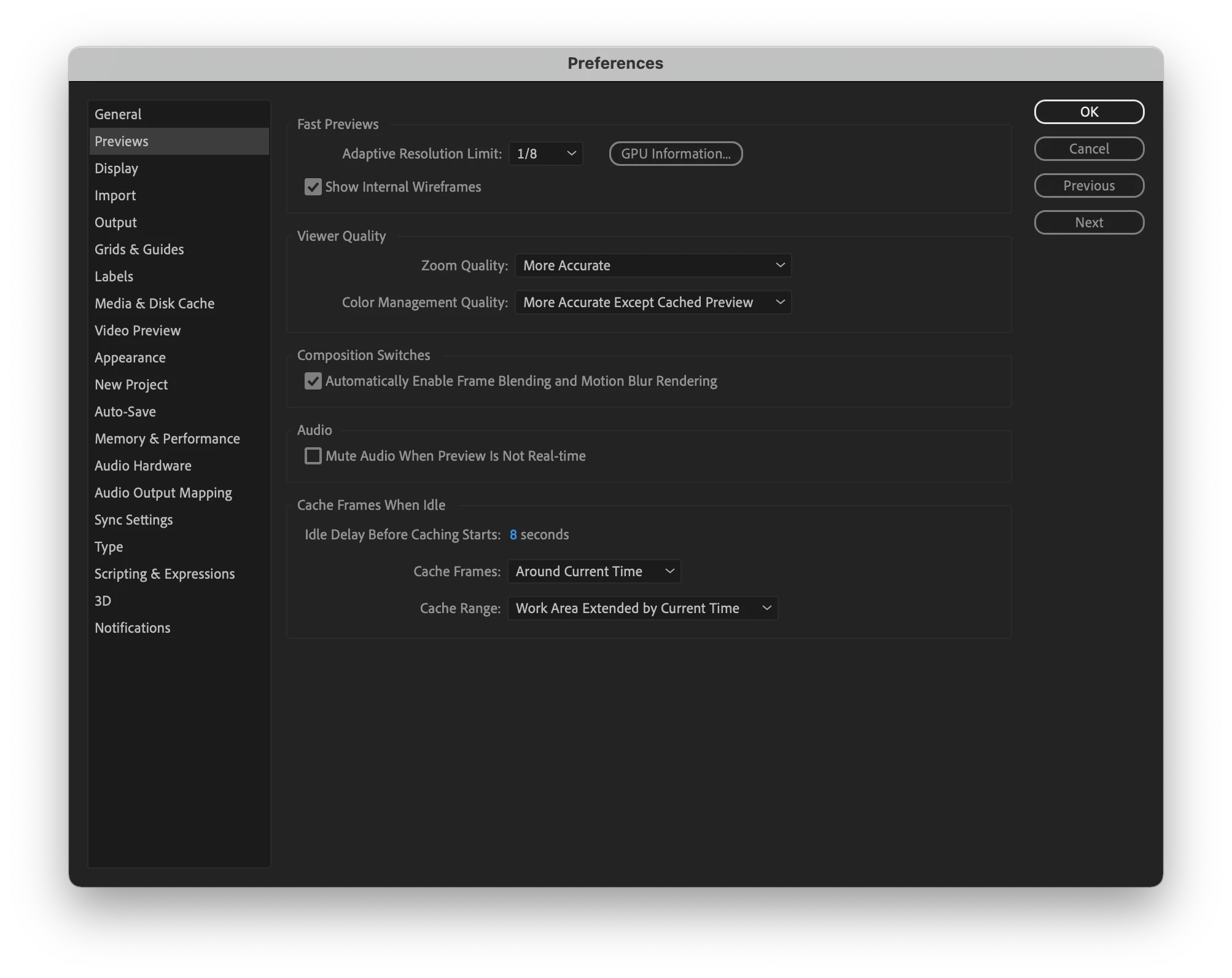Image resolution: width=1232 pixels, height=978 pixels.
Task: Switch to the General category
Action: coord(118,114)
